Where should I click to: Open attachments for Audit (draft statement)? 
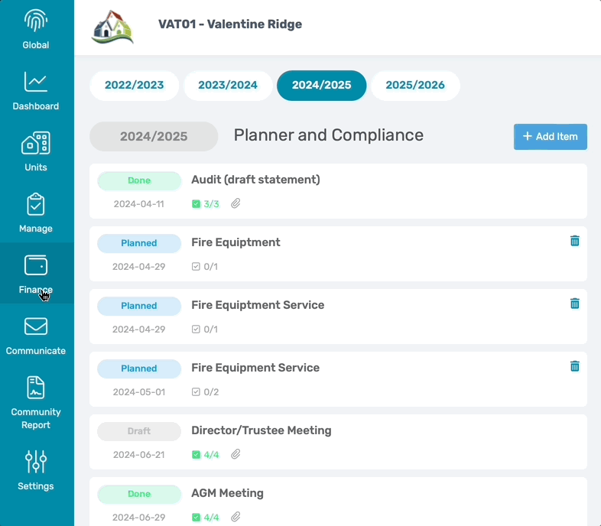236,203
